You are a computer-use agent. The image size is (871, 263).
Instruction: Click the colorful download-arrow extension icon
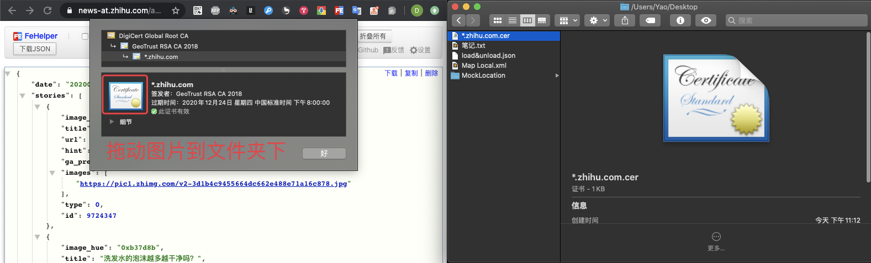[321, 10]
